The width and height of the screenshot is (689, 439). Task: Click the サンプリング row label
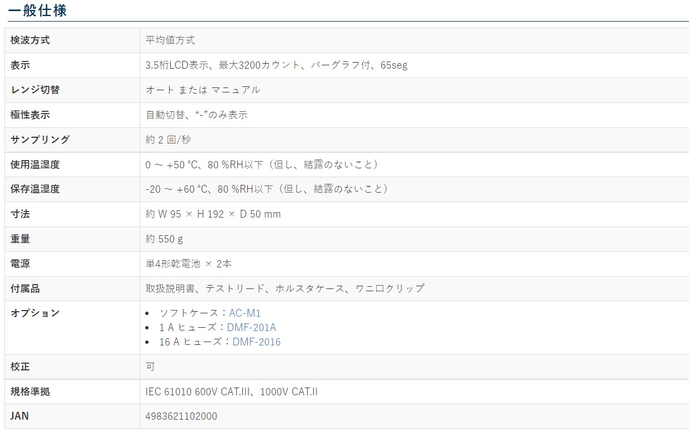coord(40,140)
